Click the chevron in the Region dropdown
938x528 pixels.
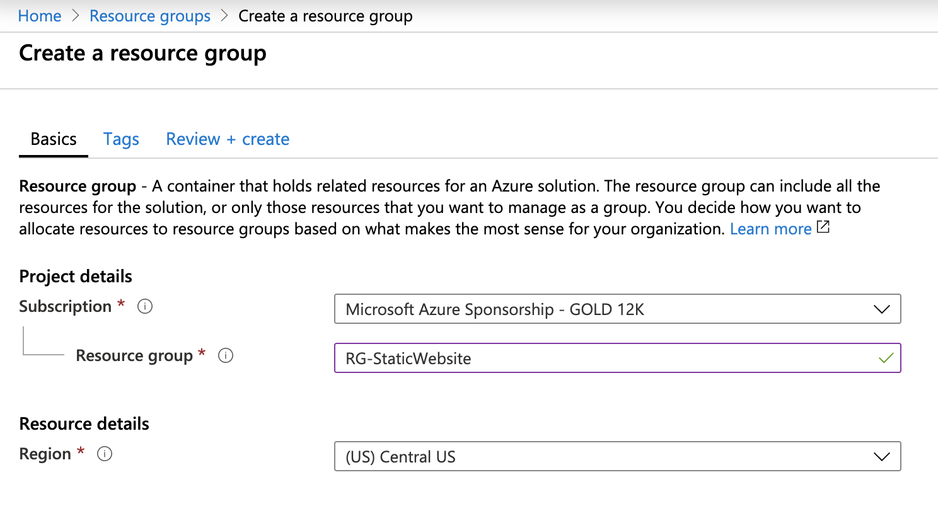(x=883, y=457)
